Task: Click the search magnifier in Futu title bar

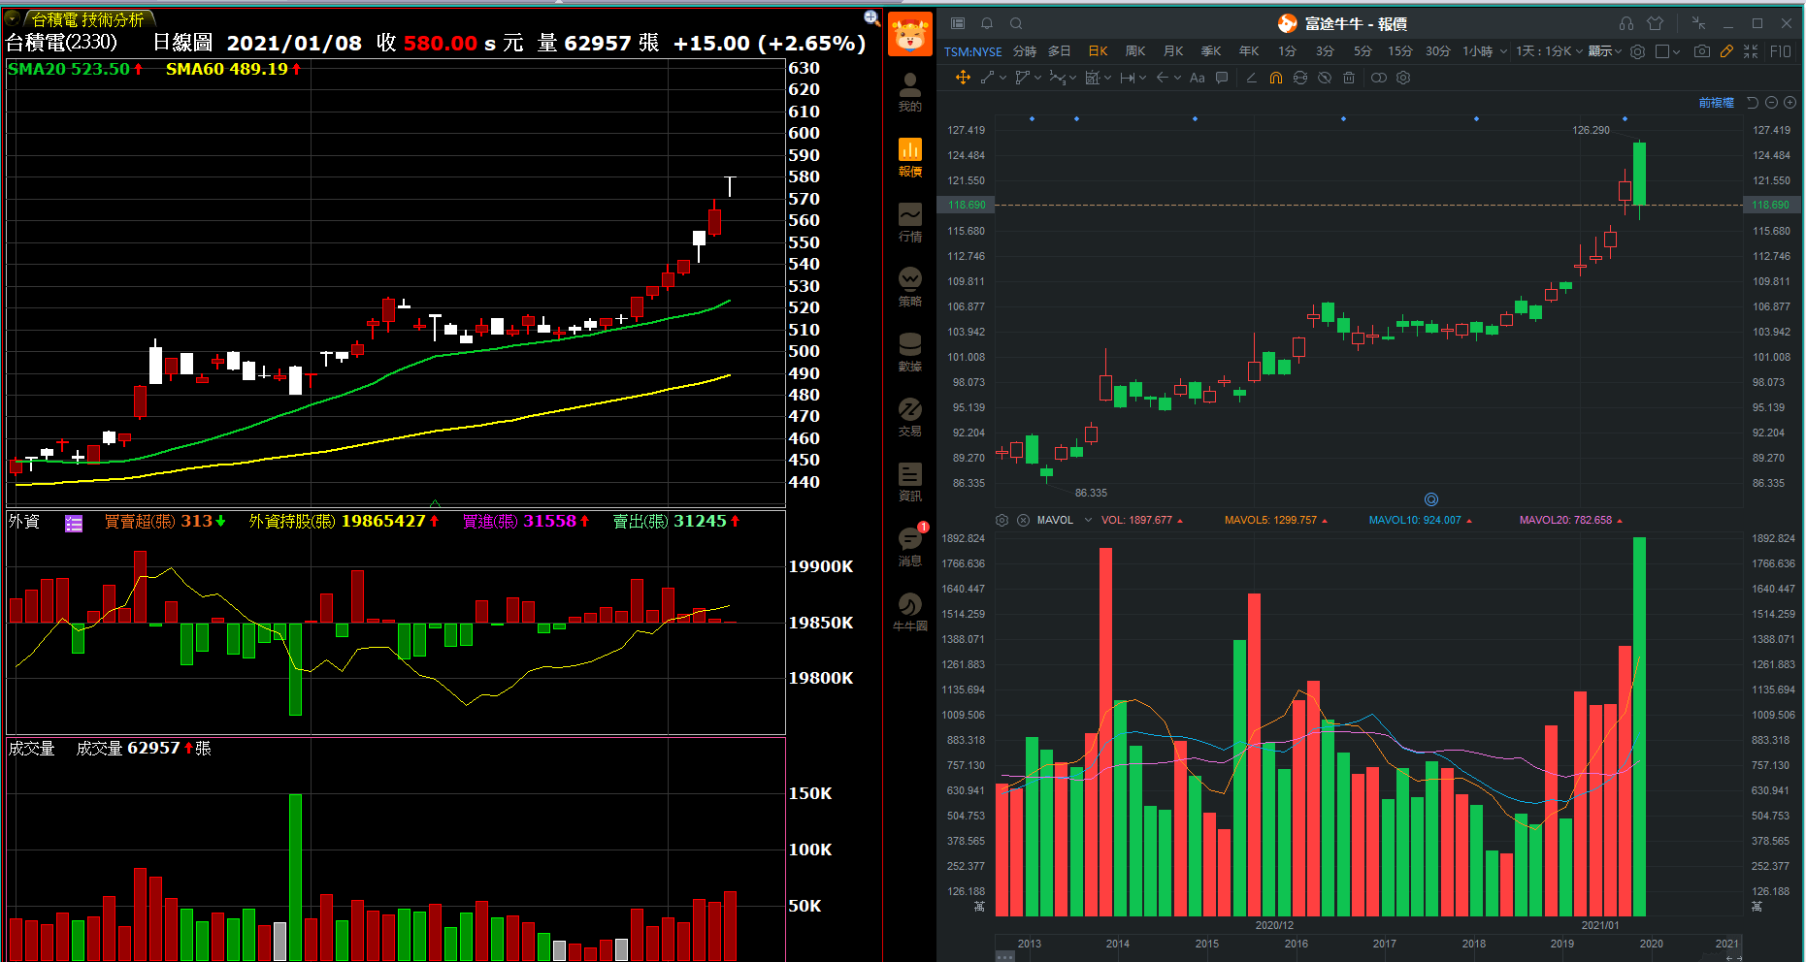Action: pyautogui.click(x=1016, y=23)
